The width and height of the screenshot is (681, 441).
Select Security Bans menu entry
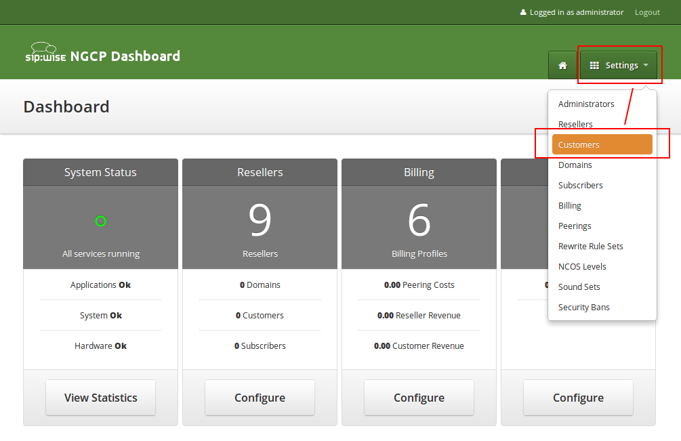coord(583,307)
